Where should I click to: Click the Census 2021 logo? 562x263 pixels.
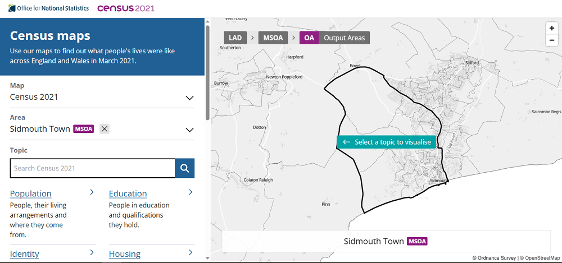126,8
